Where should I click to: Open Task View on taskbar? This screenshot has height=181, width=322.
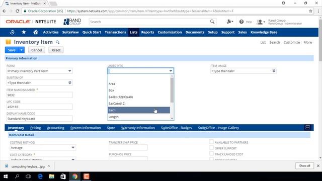coord(28,176)
